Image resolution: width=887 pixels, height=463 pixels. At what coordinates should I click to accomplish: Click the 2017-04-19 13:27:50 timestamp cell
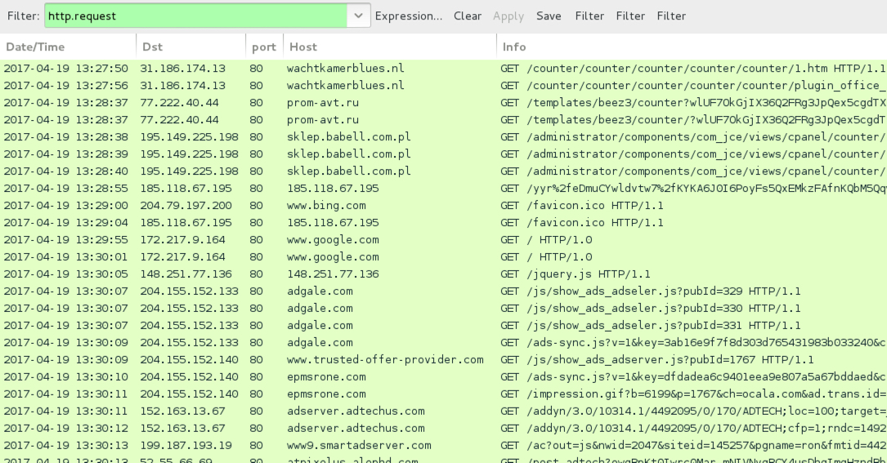coord(65,69)
